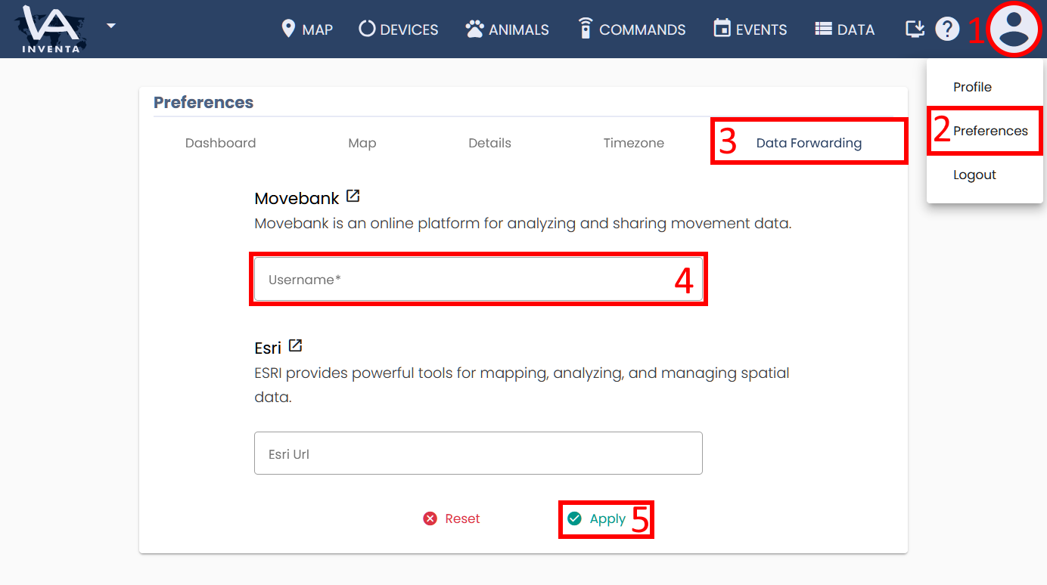
Task: Open the Animals paw section
Action: 507,29
